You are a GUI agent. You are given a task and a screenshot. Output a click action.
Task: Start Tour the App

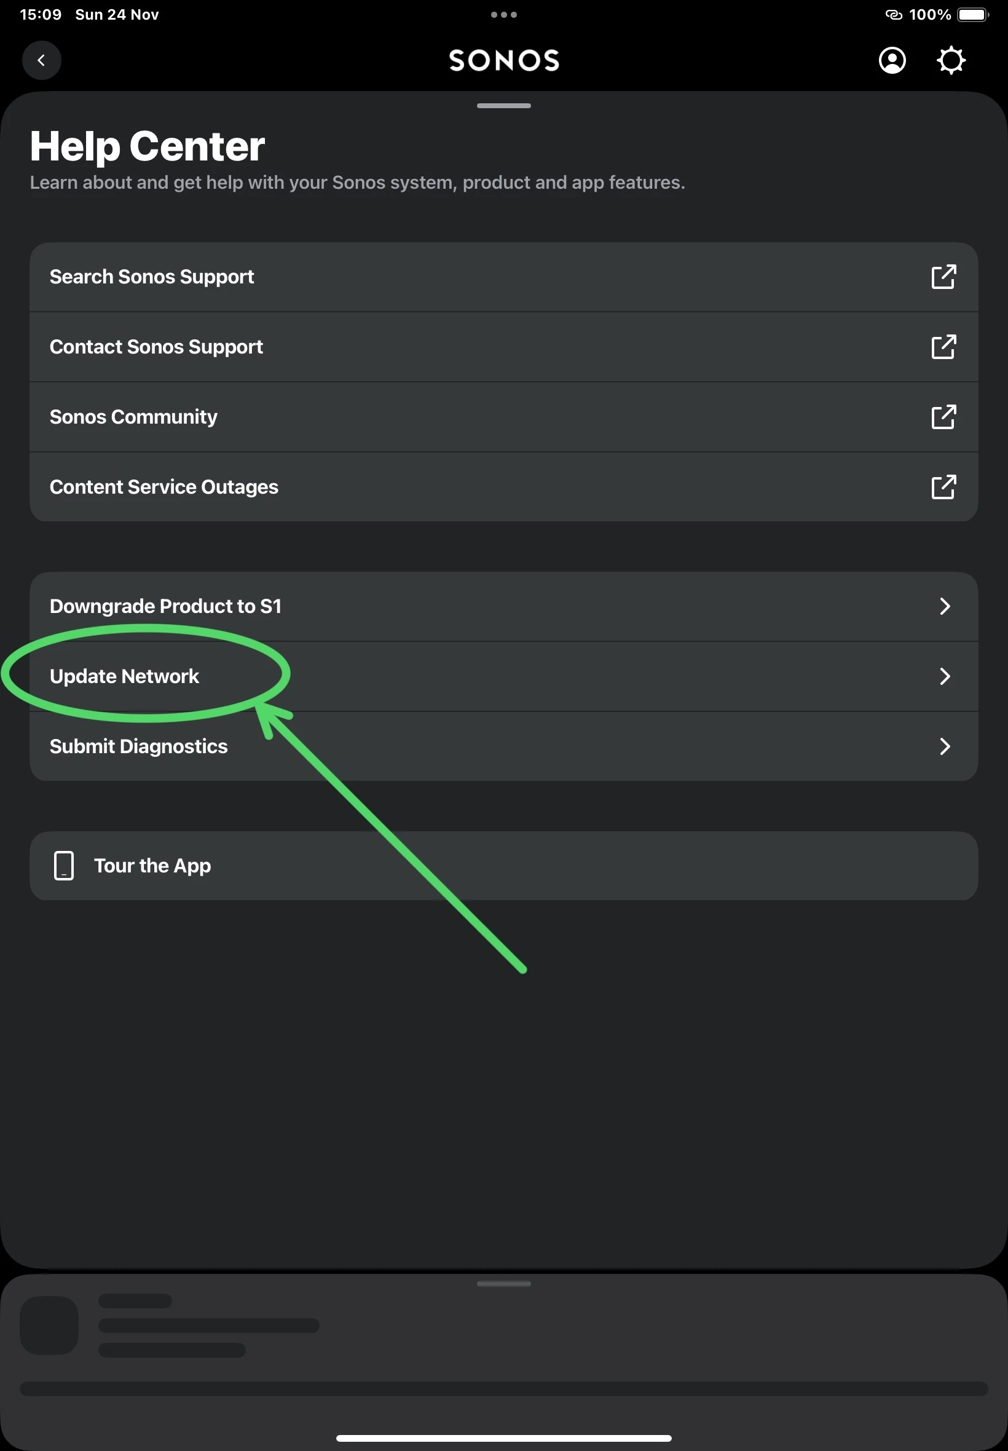tap(152, 866)
